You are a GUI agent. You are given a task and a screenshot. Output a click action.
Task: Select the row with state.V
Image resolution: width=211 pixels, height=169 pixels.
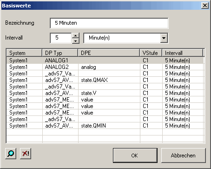point(105,93)
